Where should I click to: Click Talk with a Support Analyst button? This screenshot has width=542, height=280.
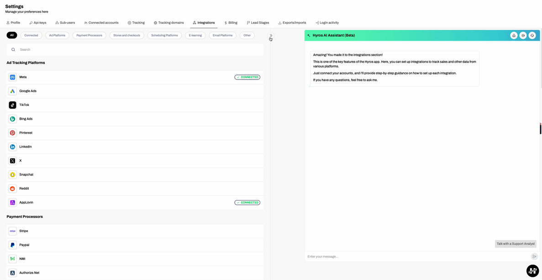point(516,244)
